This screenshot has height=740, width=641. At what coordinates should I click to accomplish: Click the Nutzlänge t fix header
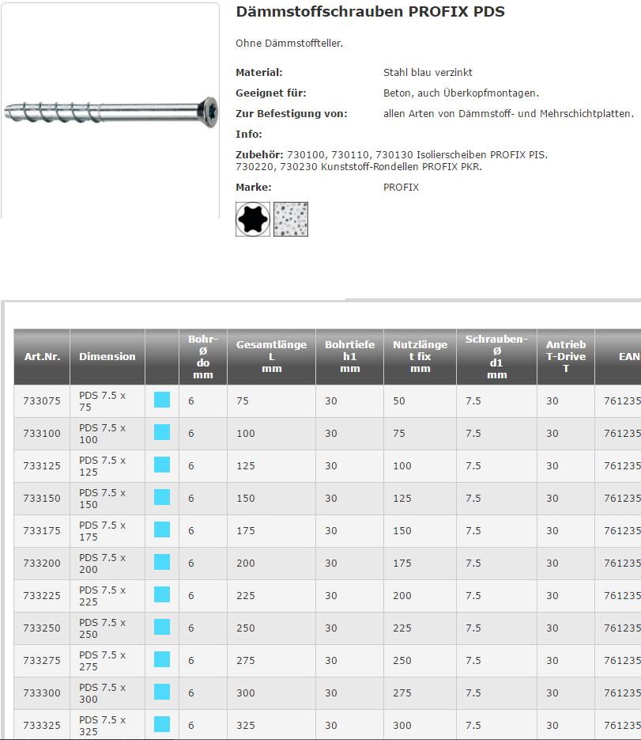click(x=420, y=357)
